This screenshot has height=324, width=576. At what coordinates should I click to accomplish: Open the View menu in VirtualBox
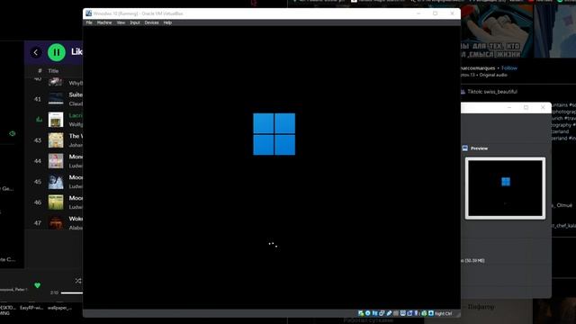[x=121, y=22]
